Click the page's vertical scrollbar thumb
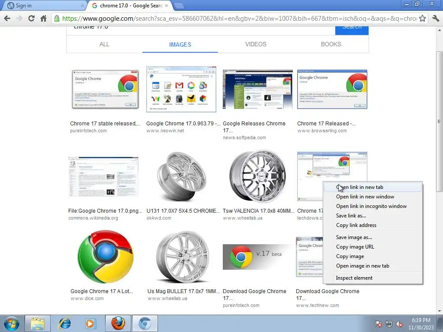The width and height of the screenshot is (443, 332). click(440, 121)
